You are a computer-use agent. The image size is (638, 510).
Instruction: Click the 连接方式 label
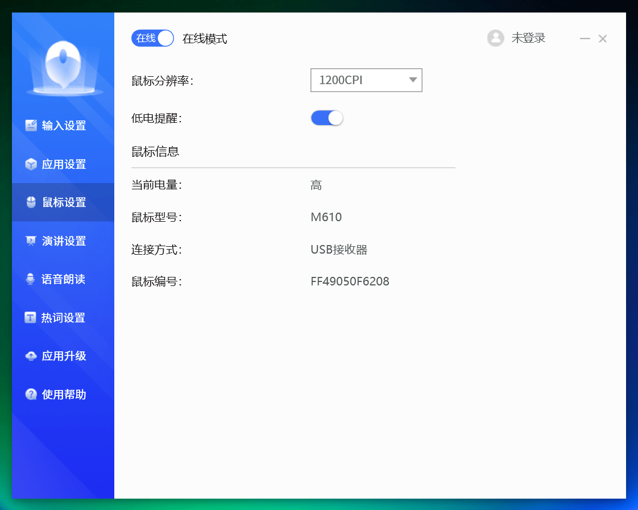click(156, 249)
